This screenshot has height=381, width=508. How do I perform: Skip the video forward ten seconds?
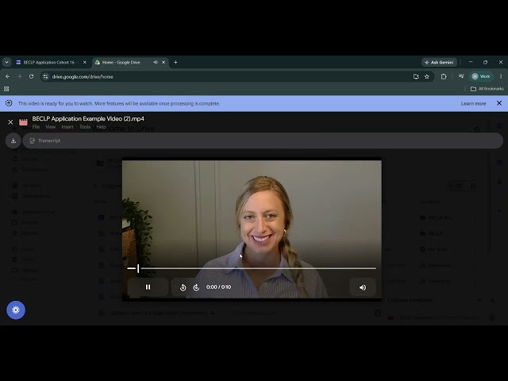tap(196, 287)
